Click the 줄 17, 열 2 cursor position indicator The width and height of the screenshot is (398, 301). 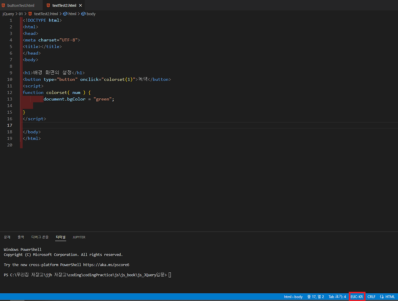[315, 297]
